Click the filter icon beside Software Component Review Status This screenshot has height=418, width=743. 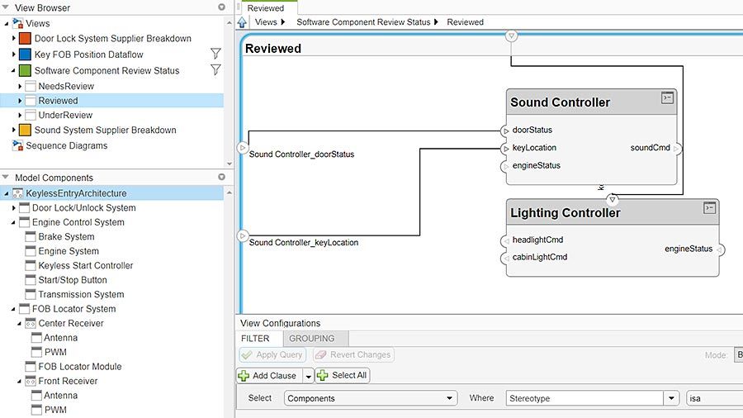click(215, 70)
